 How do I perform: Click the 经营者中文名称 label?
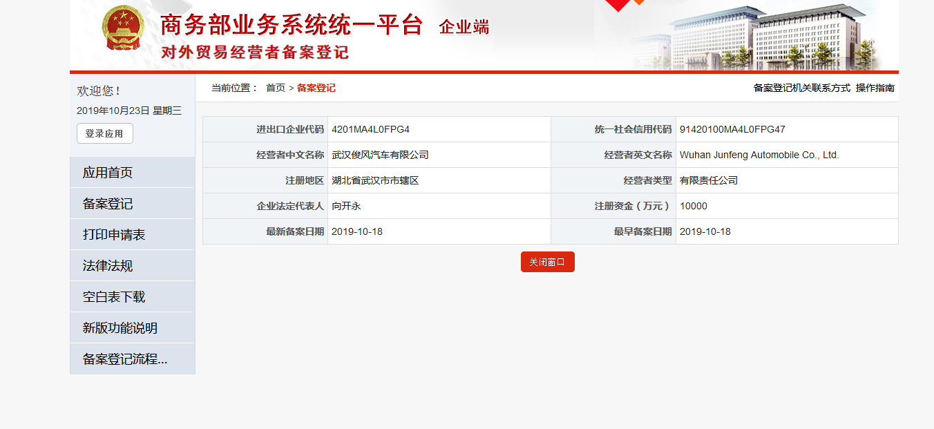coord(290,155)
